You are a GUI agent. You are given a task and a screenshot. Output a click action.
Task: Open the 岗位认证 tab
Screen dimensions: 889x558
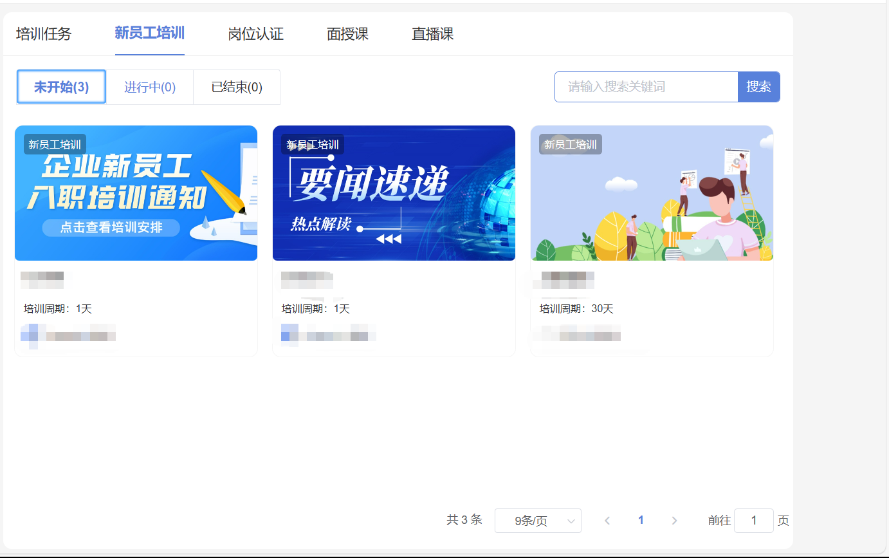click(254, 35)
